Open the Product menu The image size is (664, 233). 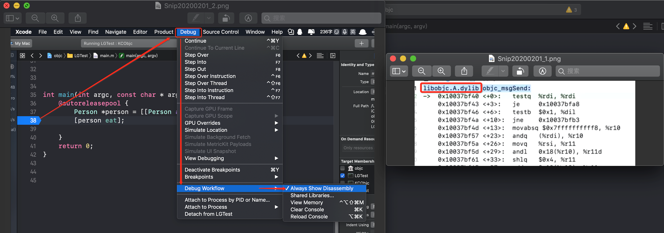(x=164, y=32)
